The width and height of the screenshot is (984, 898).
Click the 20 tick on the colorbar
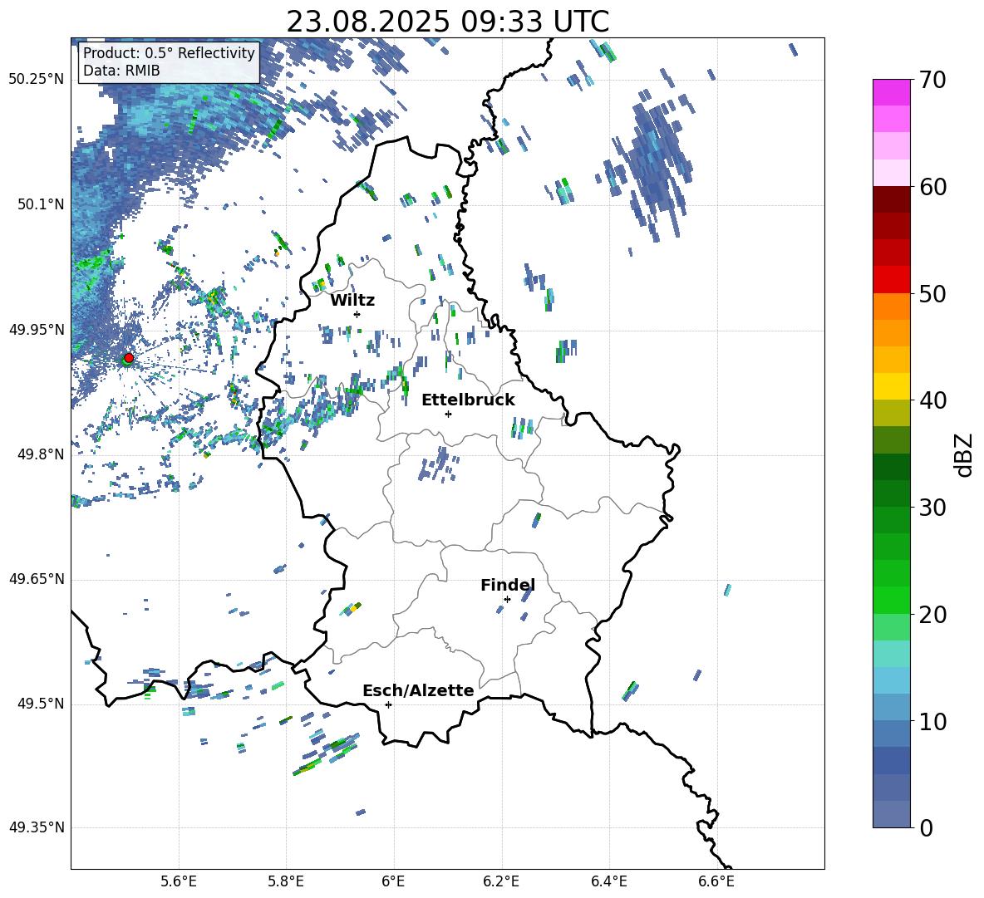[x=933, y=614]
